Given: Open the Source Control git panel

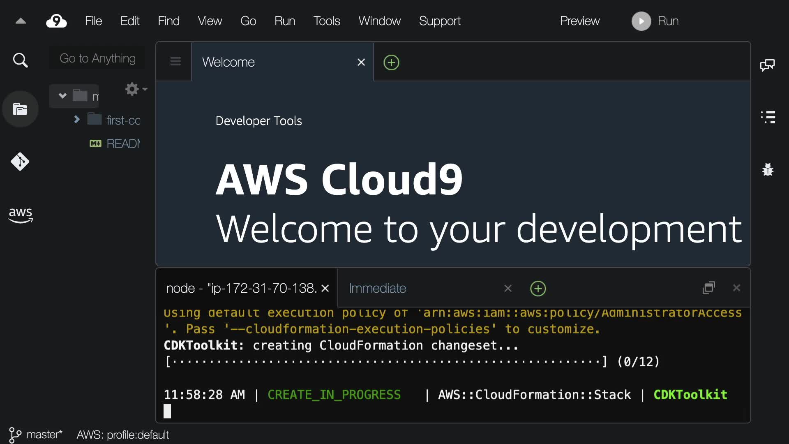Looking at the screenshot, I should point(20,162).
